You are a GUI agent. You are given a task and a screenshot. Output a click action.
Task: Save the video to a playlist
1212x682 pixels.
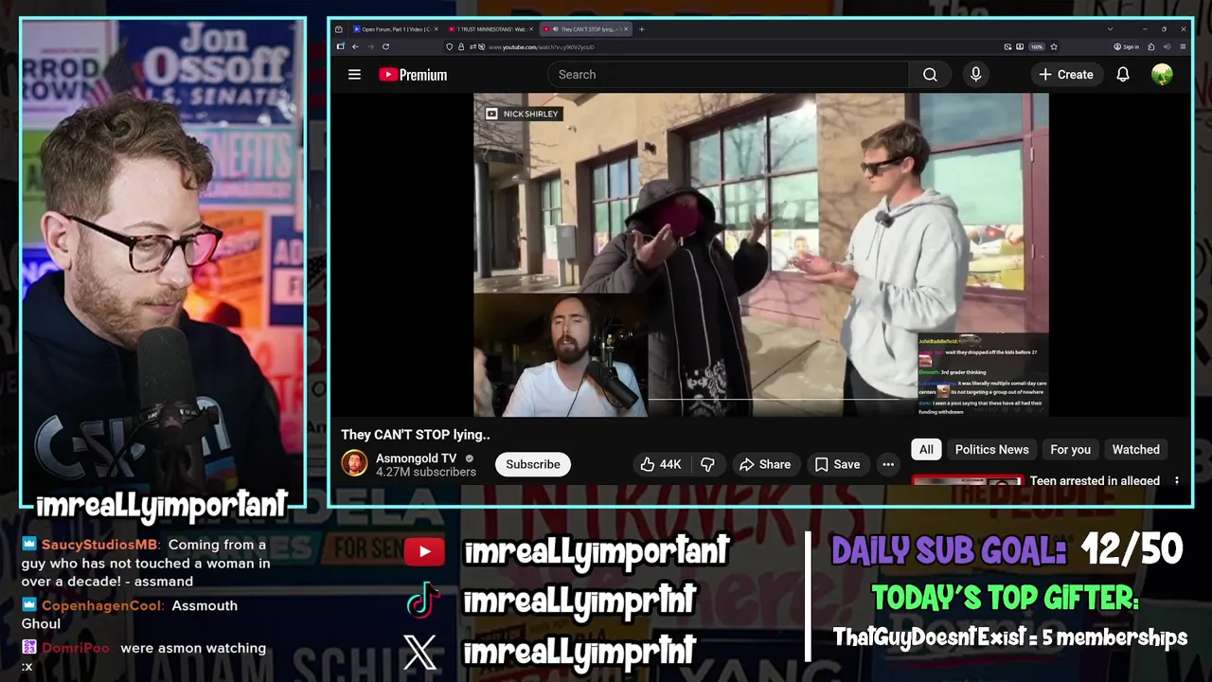click(x=837, y=464)
